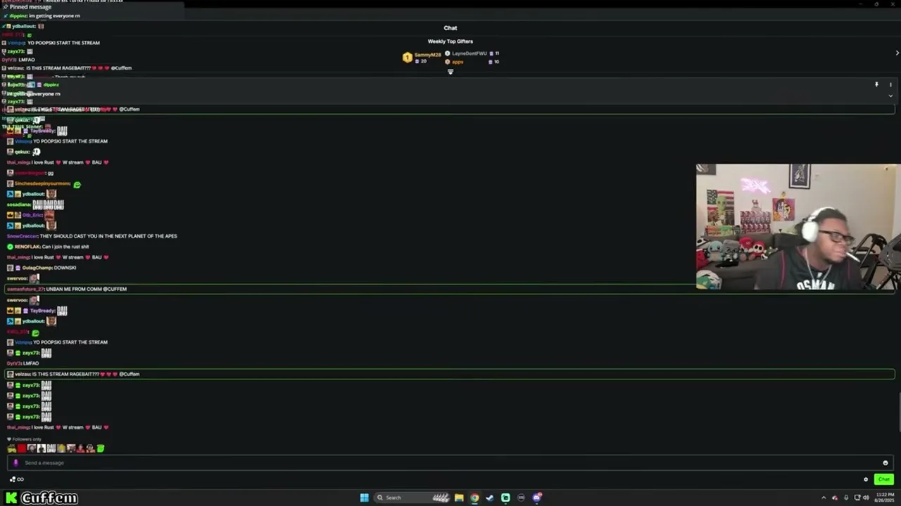Click the Chat header title
Image resolution: width=901 pixels, height=506 pixels.
(x=450, y=28)
